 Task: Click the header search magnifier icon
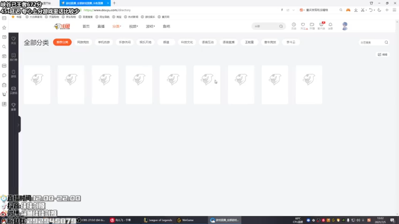click(x=281, y=26)
